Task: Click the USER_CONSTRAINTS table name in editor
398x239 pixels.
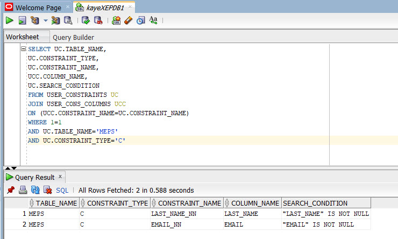Action: (77, 95)
